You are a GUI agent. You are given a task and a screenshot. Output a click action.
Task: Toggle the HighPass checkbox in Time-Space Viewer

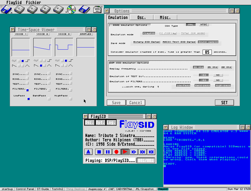tap(71, 99)
